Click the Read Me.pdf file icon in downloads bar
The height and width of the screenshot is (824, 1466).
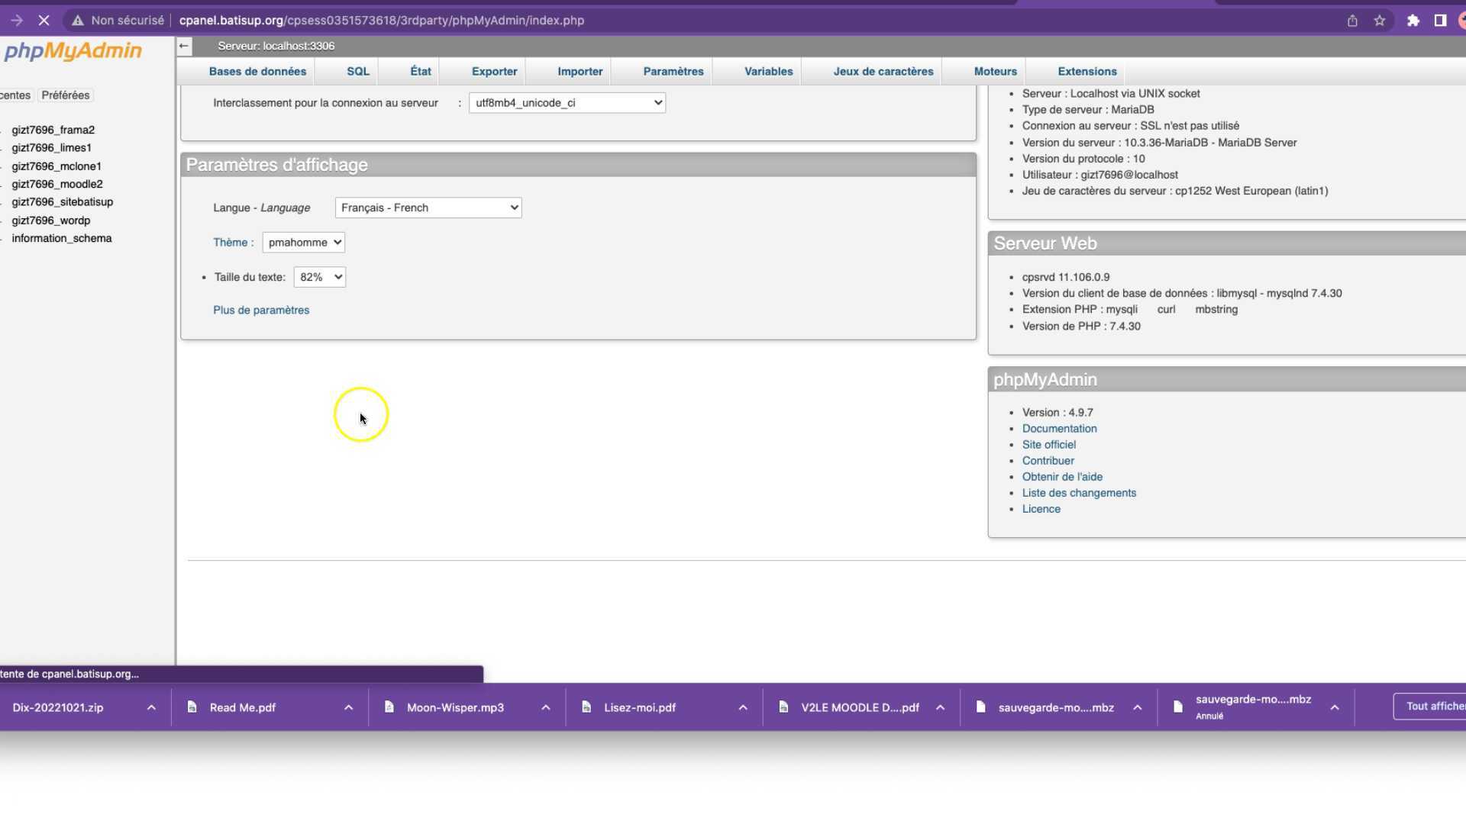[193, 707]
